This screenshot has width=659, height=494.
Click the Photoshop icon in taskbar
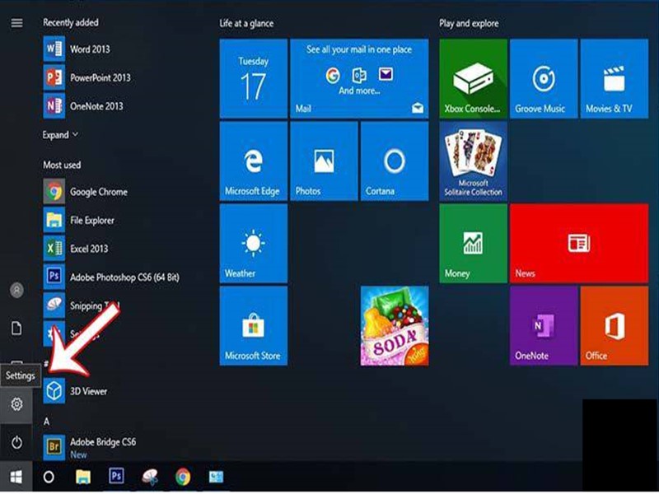point(116,477)
